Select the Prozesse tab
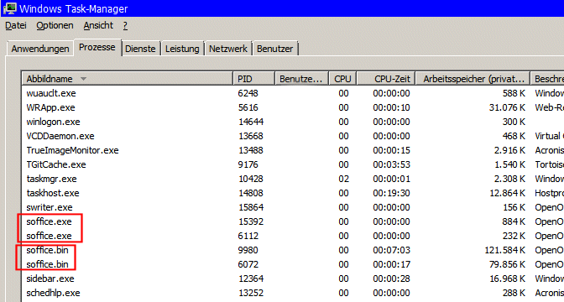564x302 pixels. click(97, 48)
